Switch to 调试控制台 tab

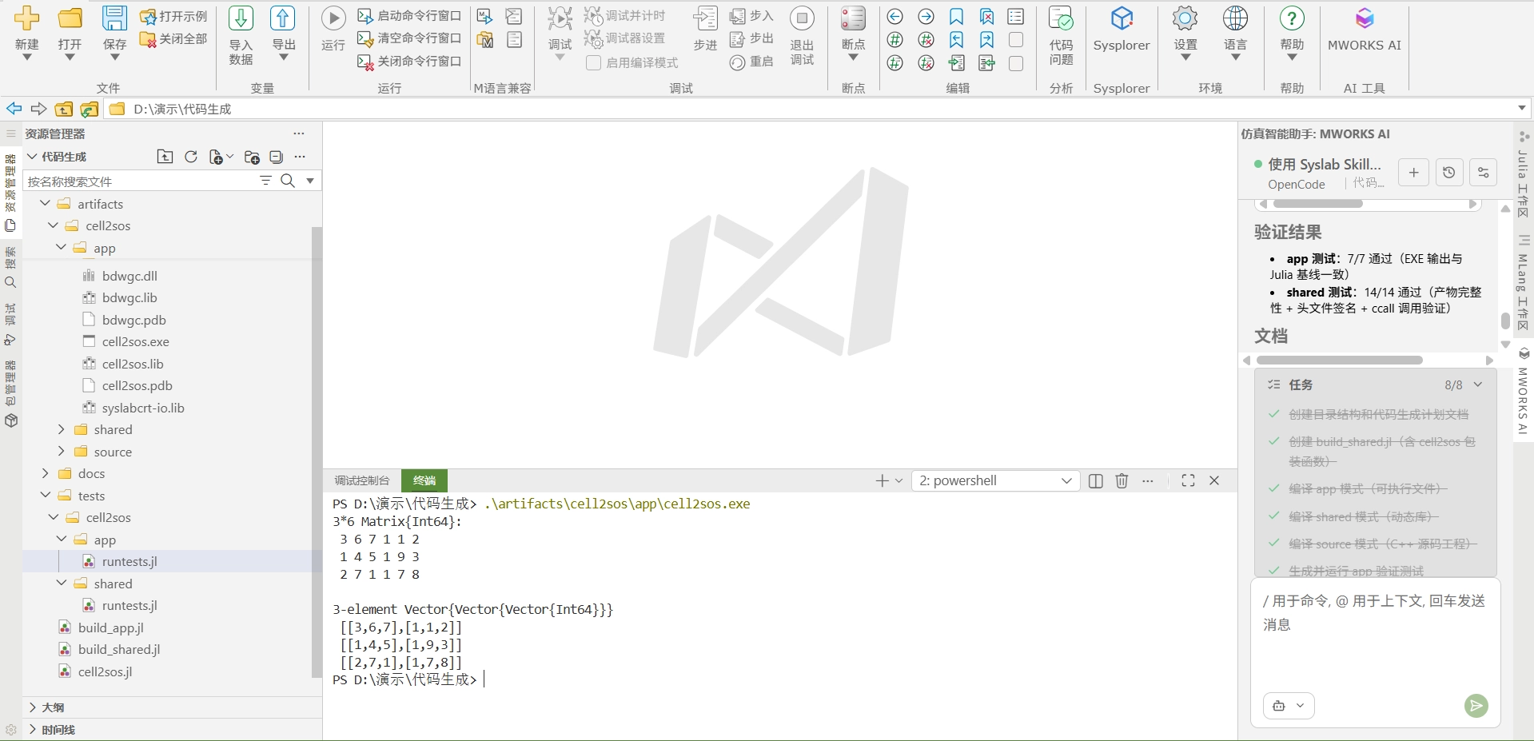pos(362,480)
